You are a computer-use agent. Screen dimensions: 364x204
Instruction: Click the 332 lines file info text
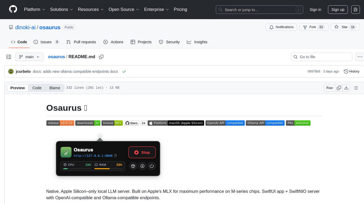[x=93, y=88]
